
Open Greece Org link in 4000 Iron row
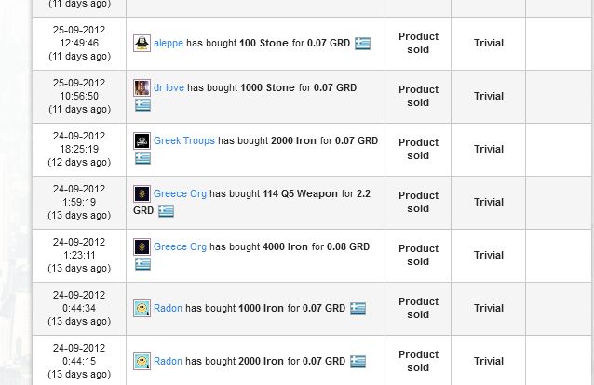pyautogui.click(x=180, y=246)
